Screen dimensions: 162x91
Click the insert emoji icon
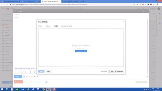coord(32,77)
